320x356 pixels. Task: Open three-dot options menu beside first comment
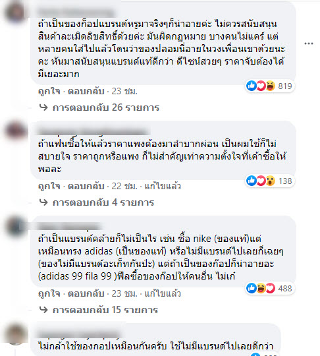308,44
